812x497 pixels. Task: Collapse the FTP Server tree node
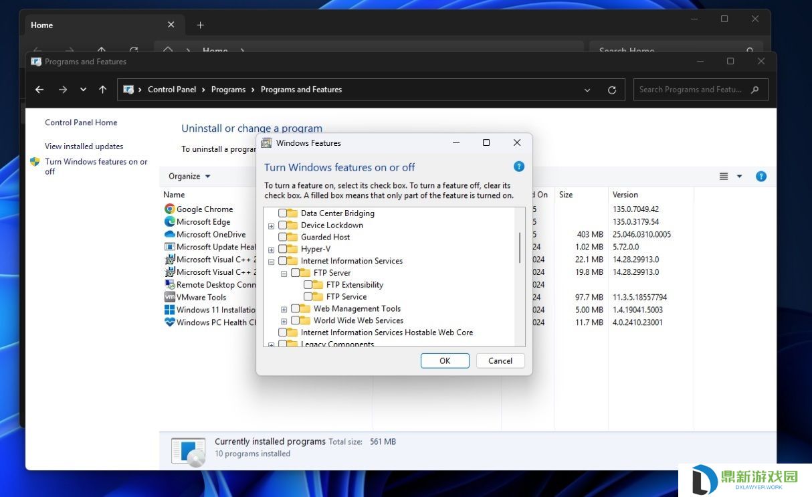[284, 274]
